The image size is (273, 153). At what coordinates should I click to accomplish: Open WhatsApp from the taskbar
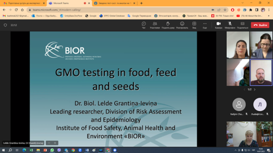(x=52, y=150)
